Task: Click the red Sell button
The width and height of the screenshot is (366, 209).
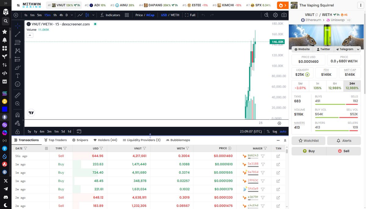Action: click(x=344, y=151)
